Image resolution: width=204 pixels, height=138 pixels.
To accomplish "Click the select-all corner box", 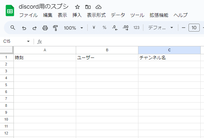I will tap(7, 50).
